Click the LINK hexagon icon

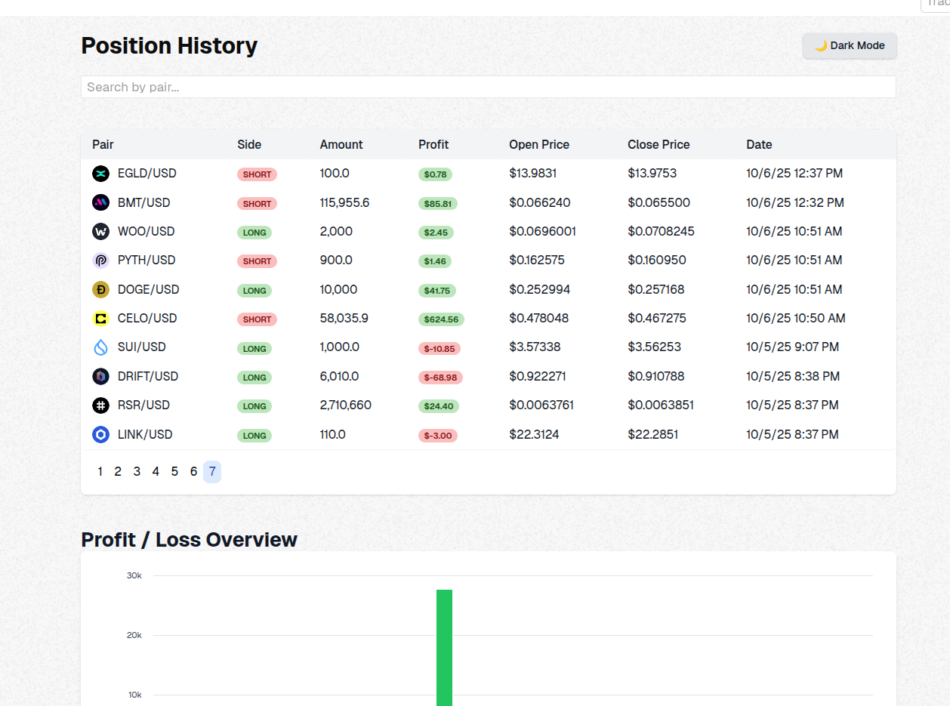point(100,434)
